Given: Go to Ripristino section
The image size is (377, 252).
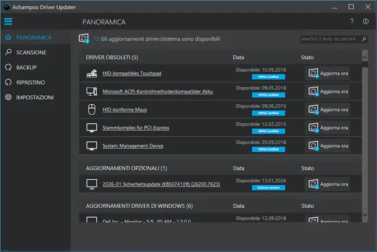Looking at the screenshot, I should pos(31,82).
